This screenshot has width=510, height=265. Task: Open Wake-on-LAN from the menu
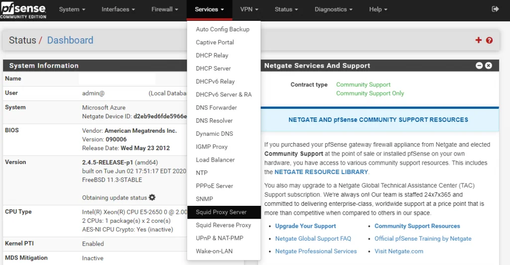224,251
